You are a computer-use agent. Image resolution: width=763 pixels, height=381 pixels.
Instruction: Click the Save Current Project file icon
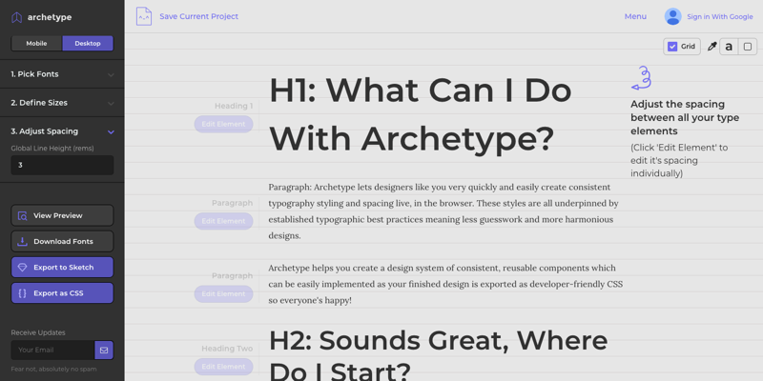click(144, 16)
